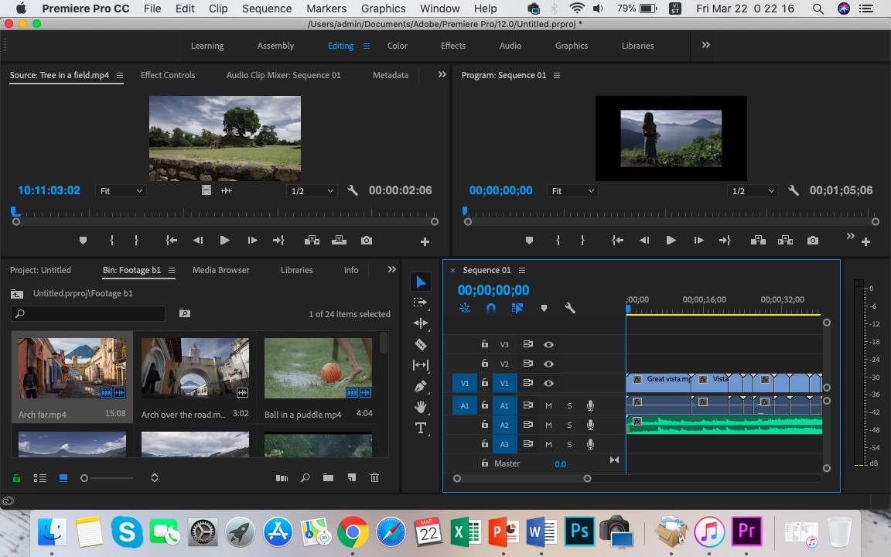Image resolution: width=891 pixels, height=557 pixels.
Task: Open the Effect Controls tab
Action: [168, 75]
